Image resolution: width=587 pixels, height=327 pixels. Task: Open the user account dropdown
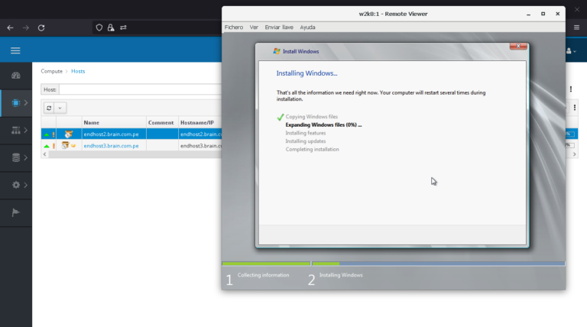571,50
